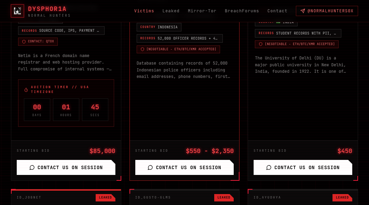The image size is (369, 205).
Task: Open the Victims nav tab
Action: pos(144,11)
